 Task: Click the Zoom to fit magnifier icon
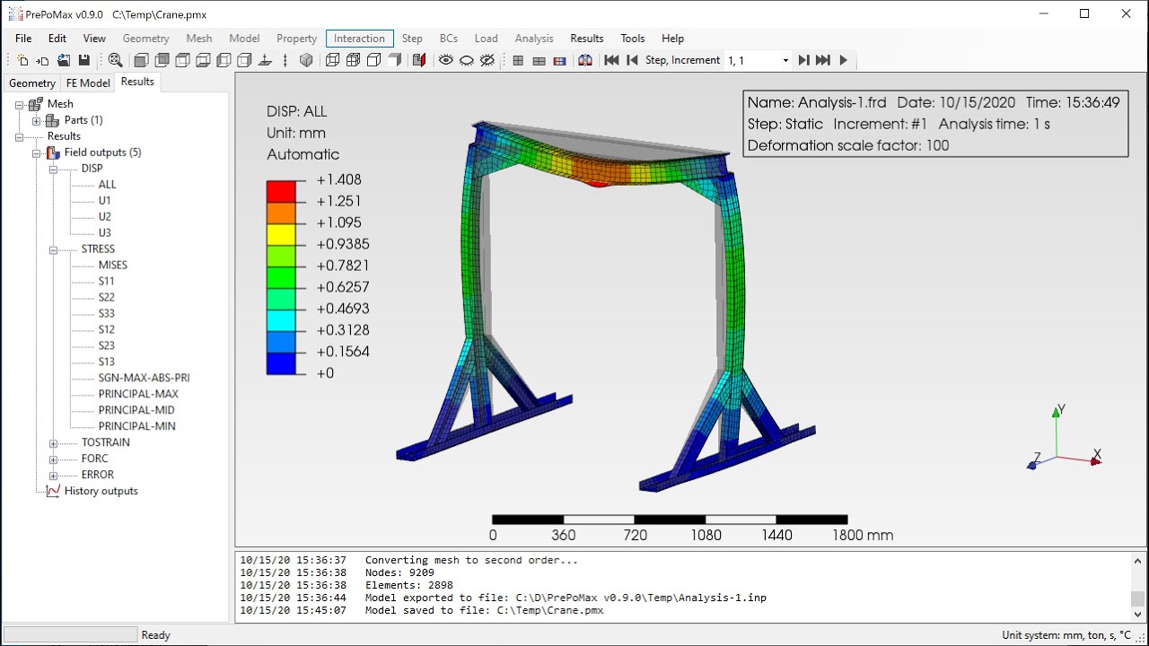115,60
